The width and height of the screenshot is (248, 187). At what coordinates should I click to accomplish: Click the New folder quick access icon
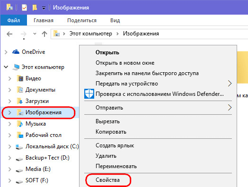pos(35,8)
